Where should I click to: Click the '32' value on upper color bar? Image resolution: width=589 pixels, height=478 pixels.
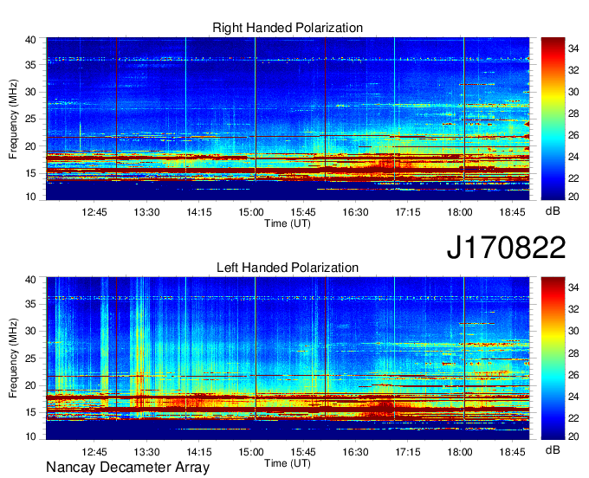573,70
